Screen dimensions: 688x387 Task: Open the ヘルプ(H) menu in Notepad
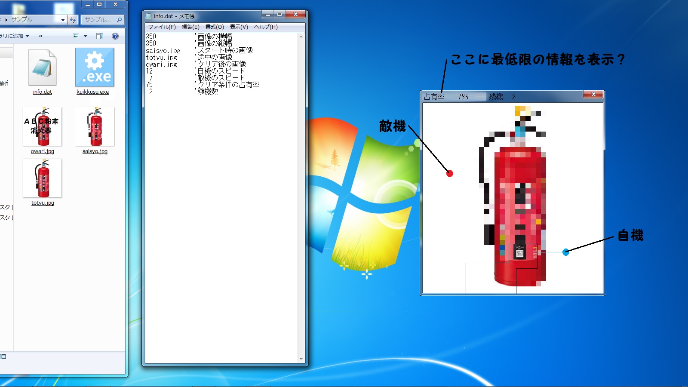[266, 27]
